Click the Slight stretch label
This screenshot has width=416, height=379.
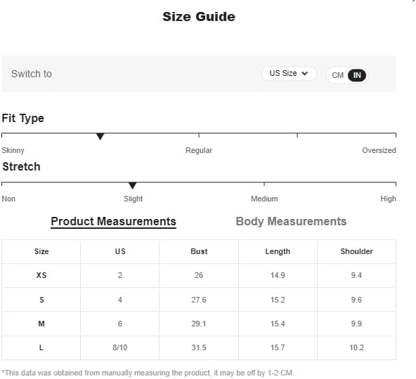[x=134, y=199]
